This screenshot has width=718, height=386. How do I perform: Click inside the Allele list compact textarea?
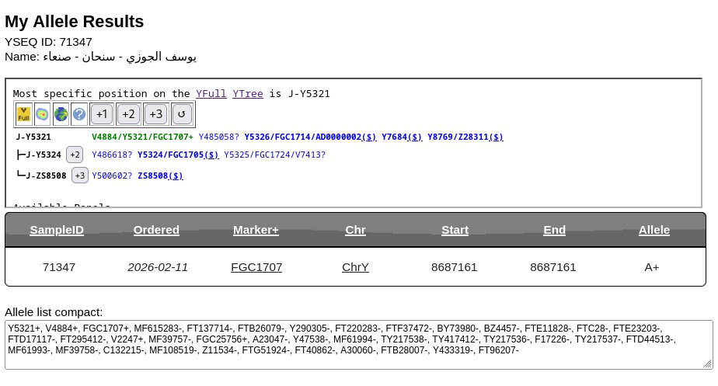(x=359, y=345)
